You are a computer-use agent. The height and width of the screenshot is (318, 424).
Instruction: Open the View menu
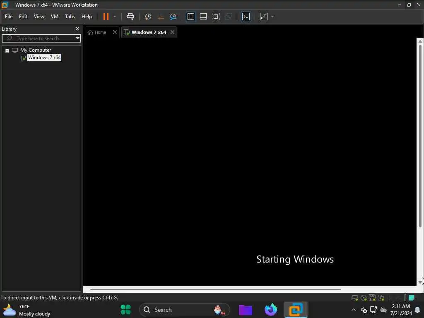[39, 17]
